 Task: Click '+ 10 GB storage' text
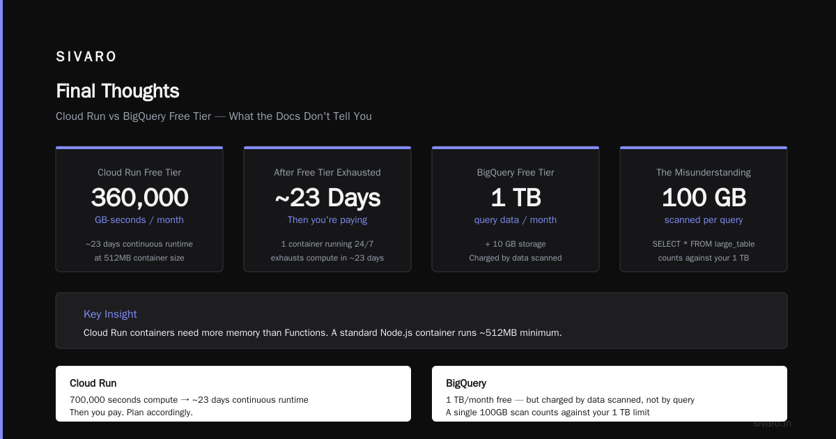coord(516,244)
